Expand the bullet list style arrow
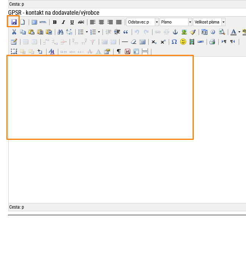Viewport: 246px width, 257px height. click(x=87, y=32)
